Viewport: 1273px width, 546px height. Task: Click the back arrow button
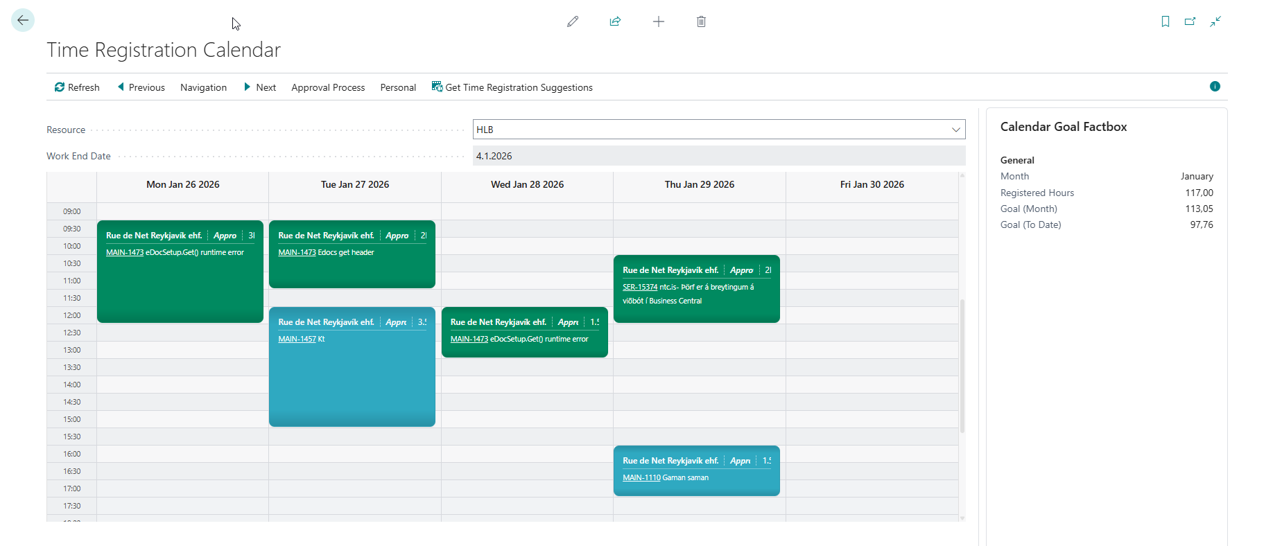(x=23, y=21)
